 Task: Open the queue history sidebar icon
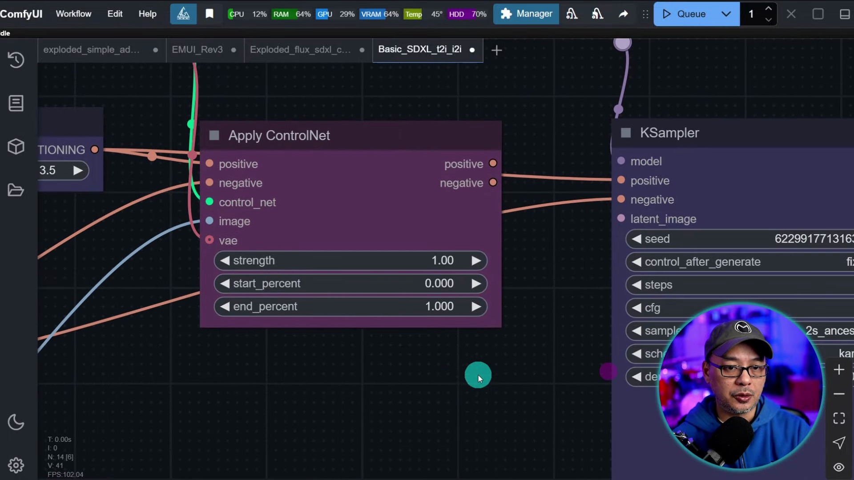coord(16,60)
